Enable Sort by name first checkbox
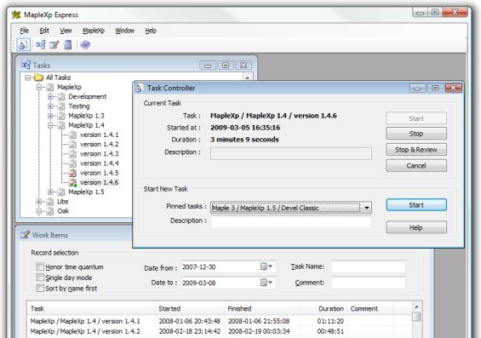Image resolution: width=481 pixels, height=338 pixels. tap(40, 288)
